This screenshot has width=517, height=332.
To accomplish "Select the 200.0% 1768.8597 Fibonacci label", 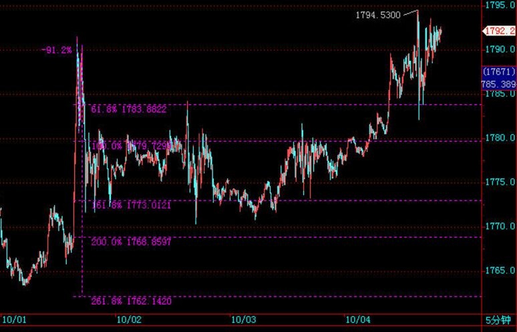I will coord(131,242).
